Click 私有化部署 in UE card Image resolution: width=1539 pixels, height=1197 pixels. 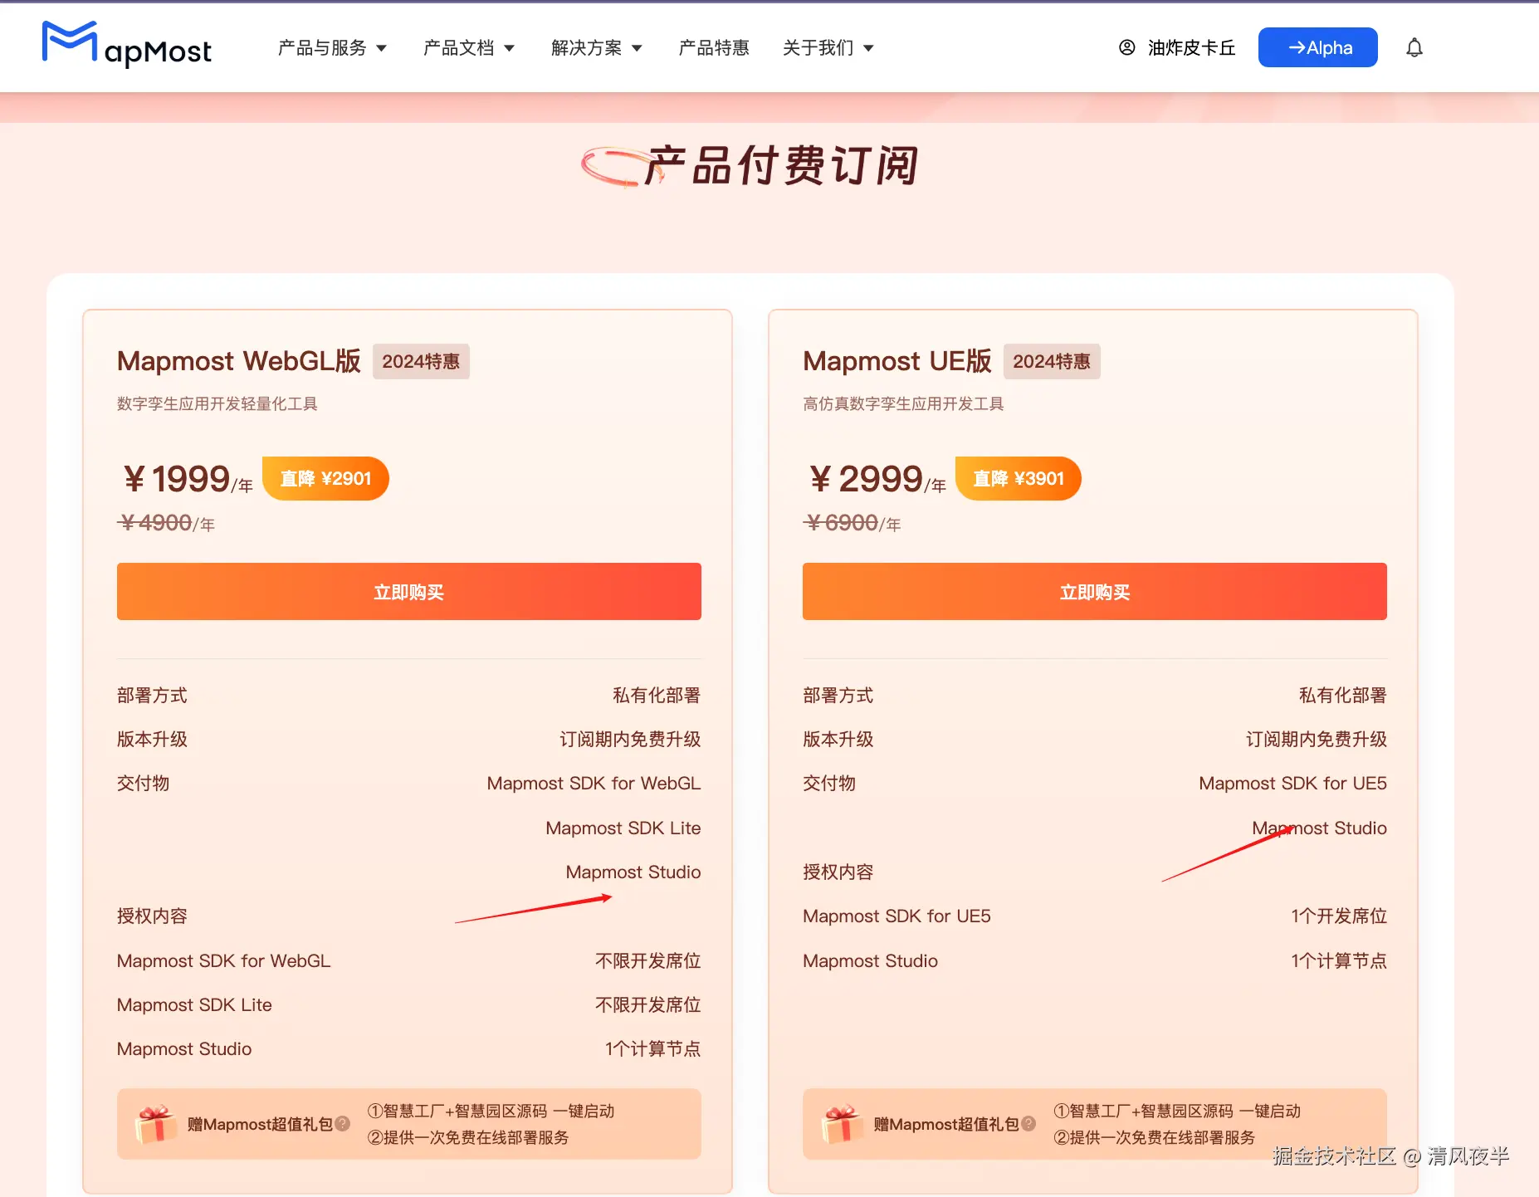(x=1343, y=695)
